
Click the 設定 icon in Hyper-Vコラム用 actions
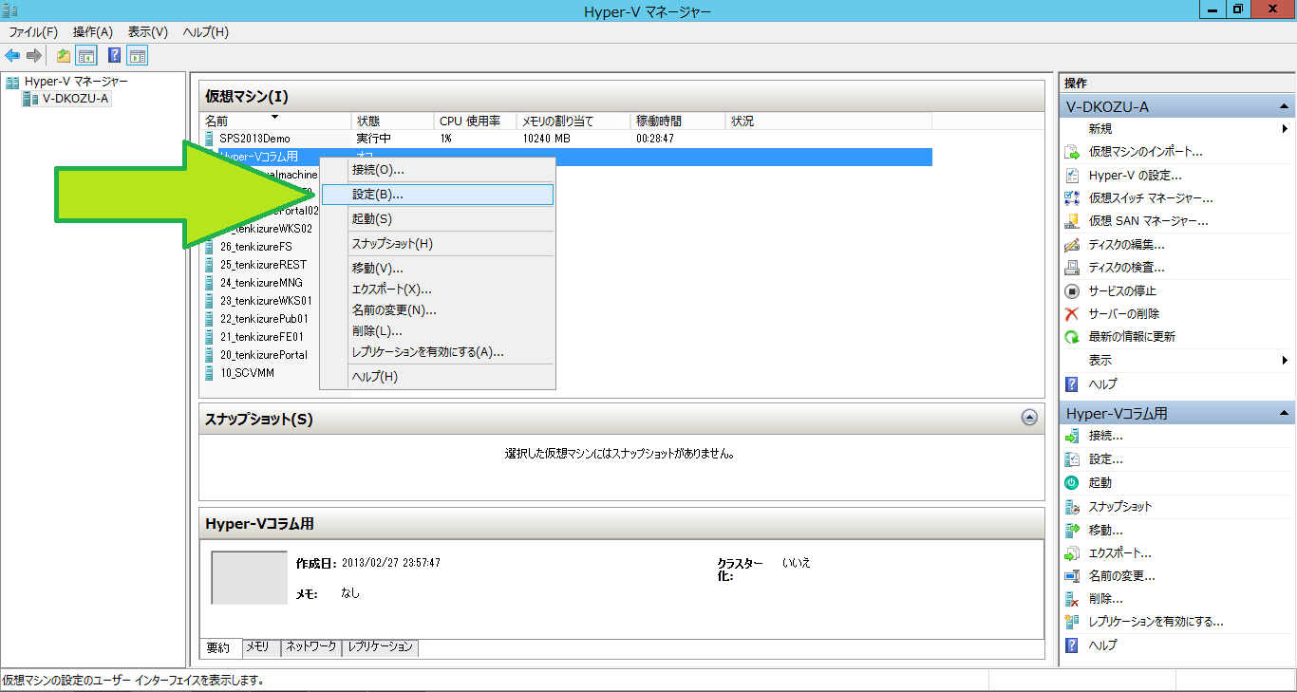coord(1072,459)
